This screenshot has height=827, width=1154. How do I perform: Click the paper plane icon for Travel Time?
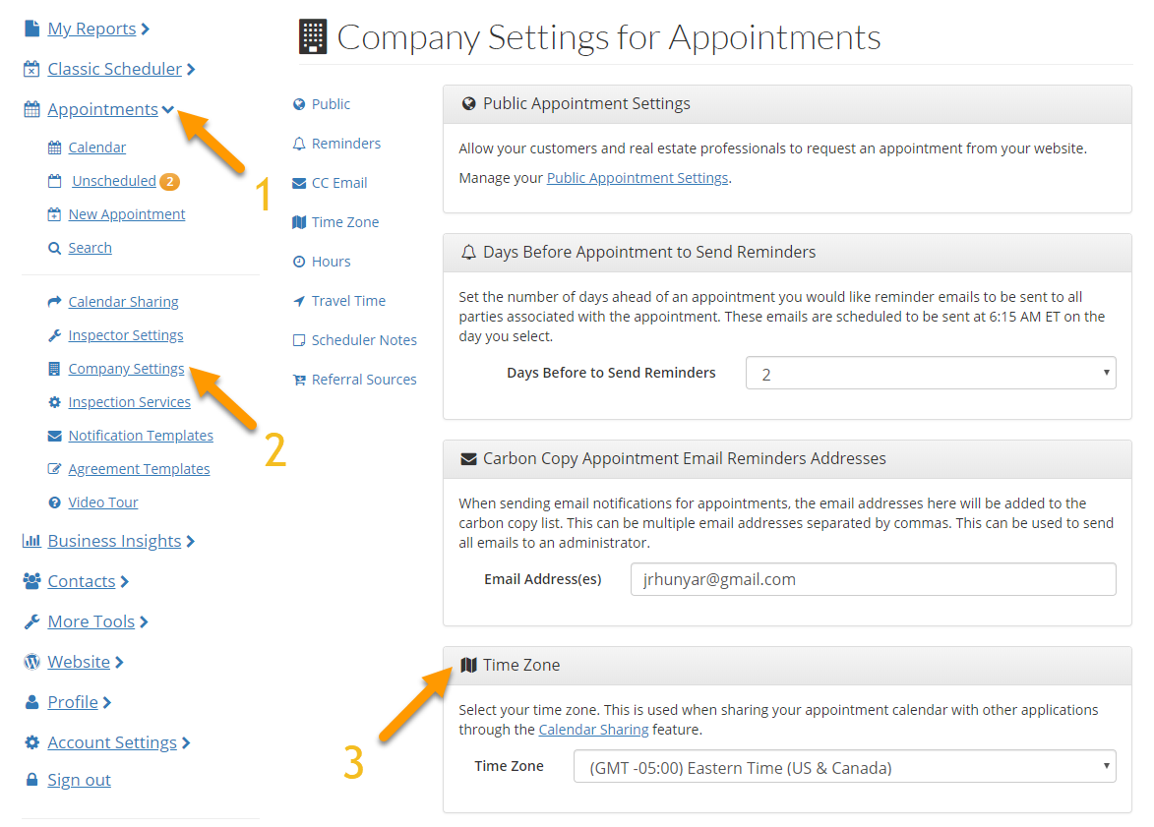pyautogui.click(x=299, y=301)
